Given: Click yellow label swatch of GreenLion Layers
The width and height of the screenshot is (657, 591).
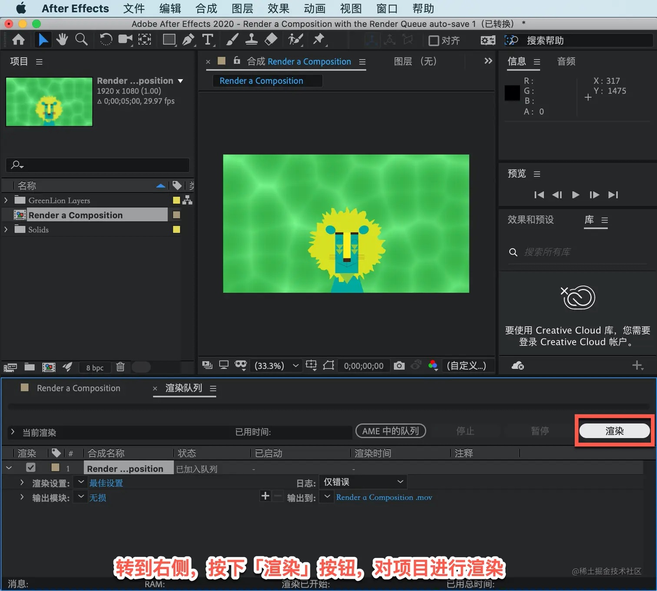Looking at the screenshot, I should point(176,200).
